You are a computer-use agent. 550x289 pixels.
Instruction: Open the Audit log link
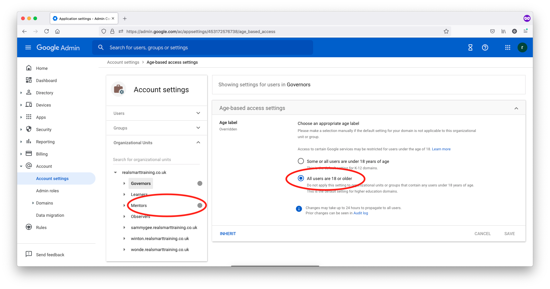[x=361, y=213]
